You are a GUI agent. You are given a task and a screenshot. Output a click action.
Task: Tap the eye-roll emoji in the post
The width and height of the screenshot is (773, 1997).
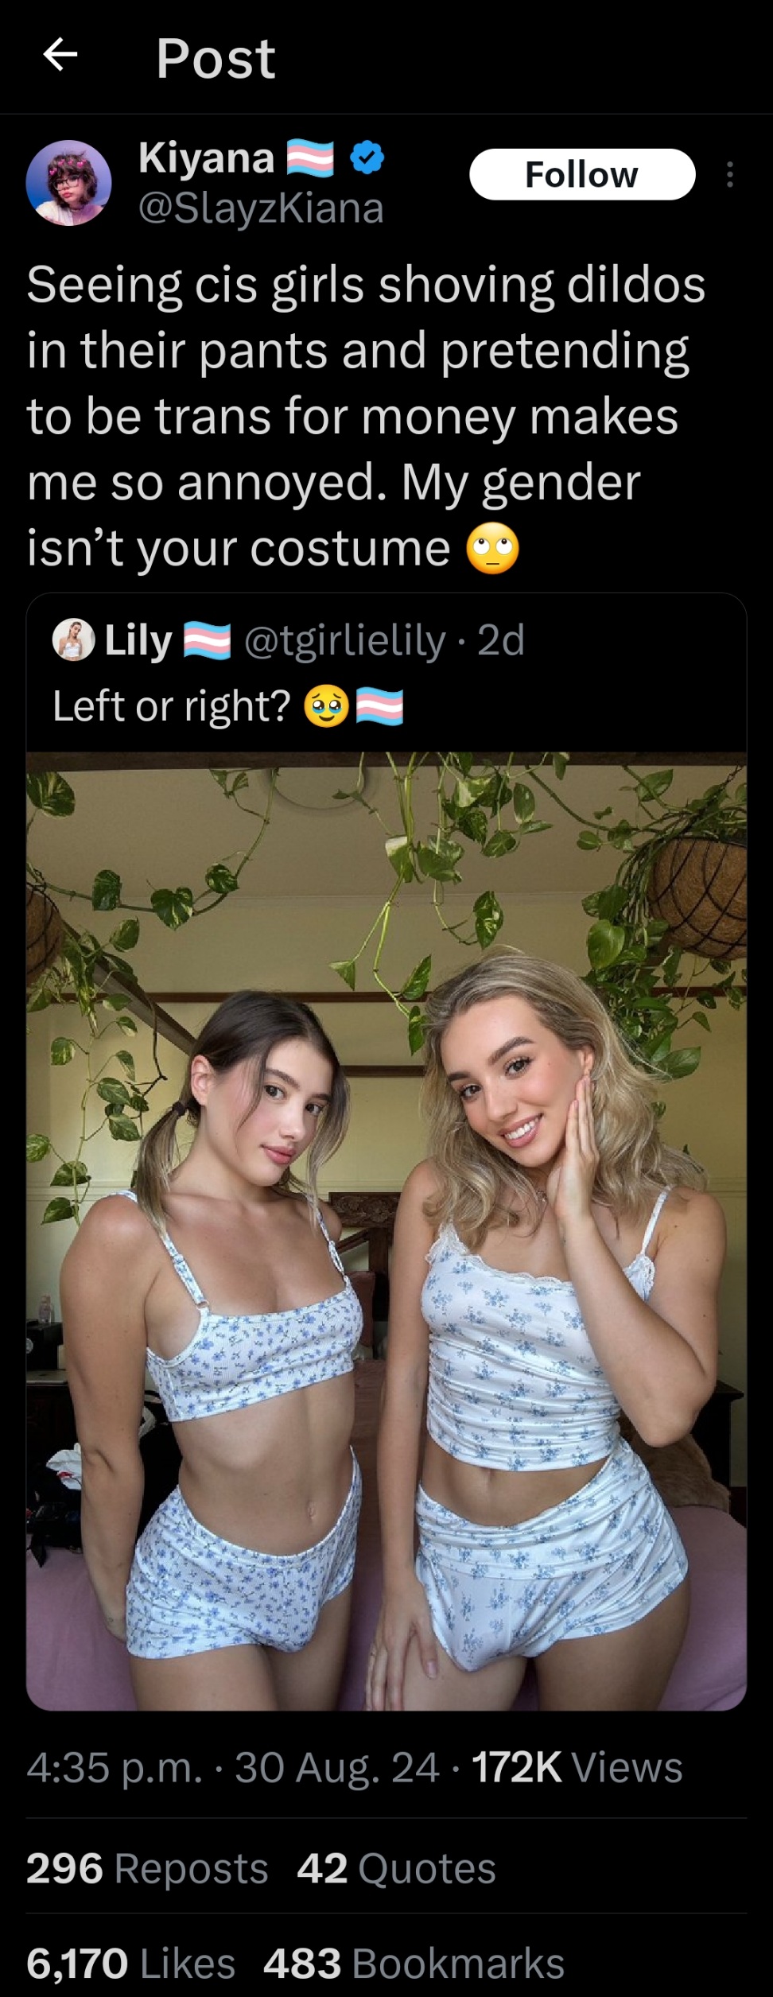492,549
